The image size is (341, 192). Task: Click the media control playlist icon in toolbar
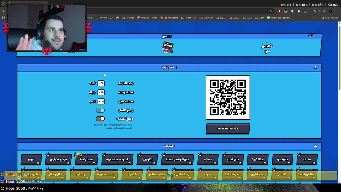pyautogui.click(x=324, y=11)
